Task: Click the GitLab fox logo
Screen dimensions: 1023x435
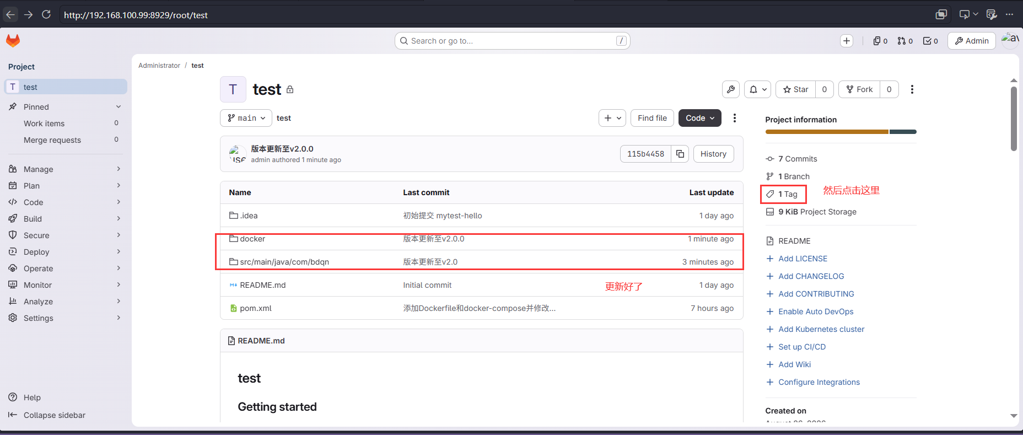Action: coord(13,40)
